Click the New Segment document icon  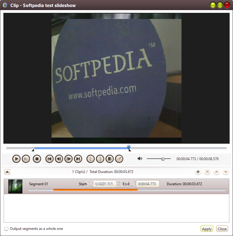(x=109, y=159)
